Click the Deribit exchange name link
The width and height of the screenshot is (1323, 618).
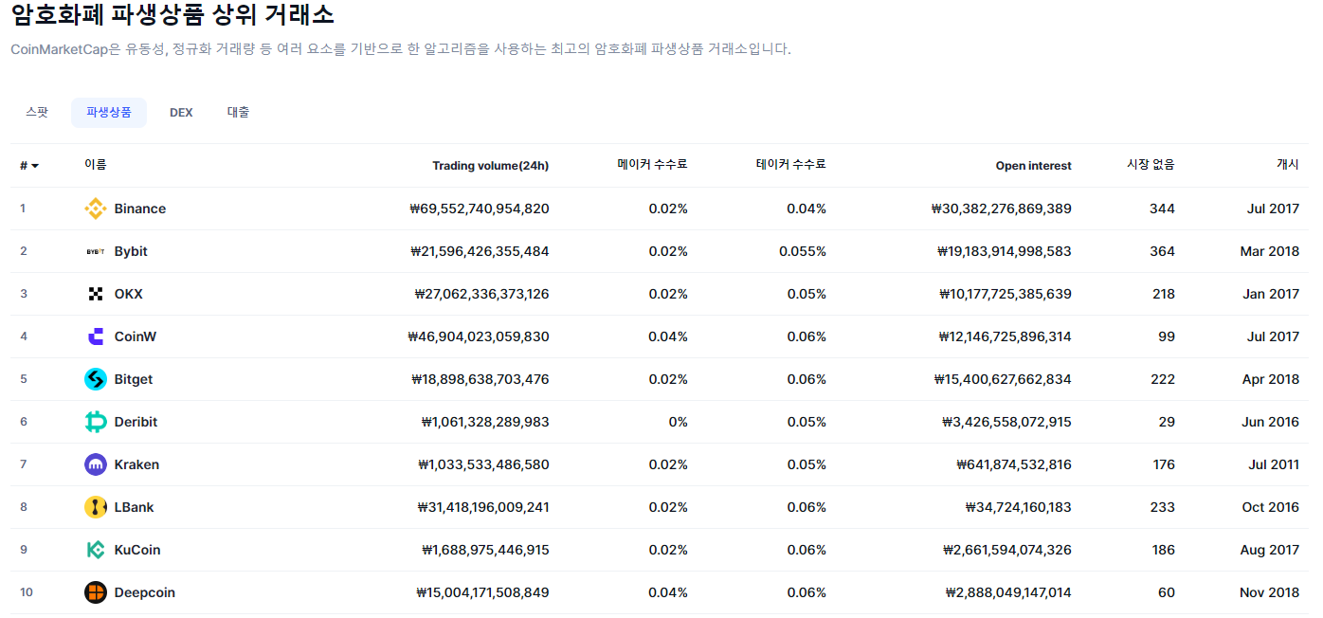pos(137,421)
